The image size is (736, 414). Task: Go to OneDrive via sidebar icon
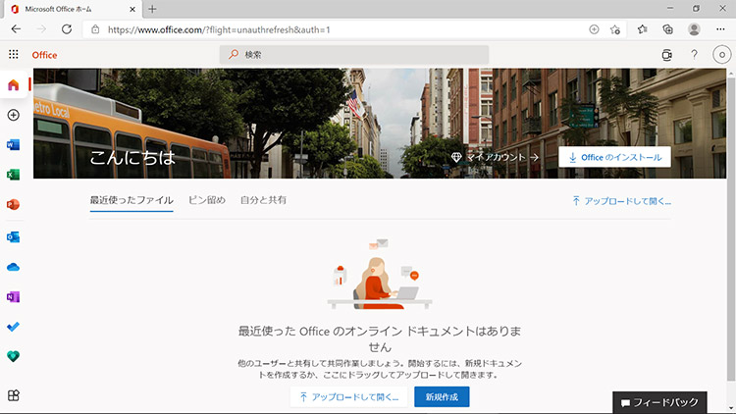(x=13, y=267)
